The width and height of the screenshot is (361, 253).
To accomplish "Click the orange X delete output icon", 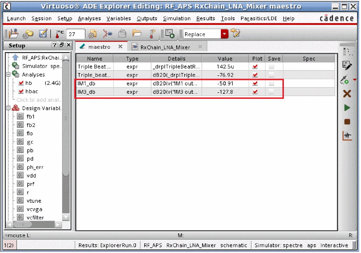I will pos(347,94).
